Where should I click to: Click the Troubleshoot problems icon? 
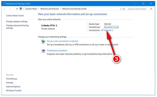[x=43, y=51]
